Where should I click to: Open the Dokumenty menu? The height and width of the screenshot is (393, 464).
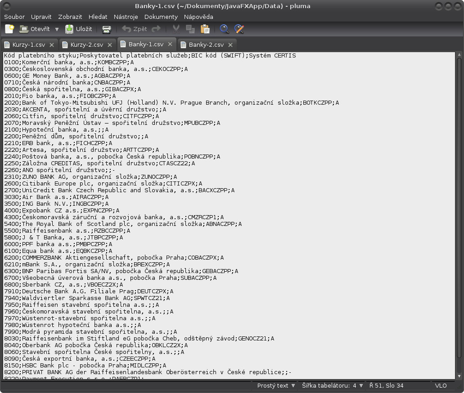pyautogui.click(x=161, y=17)
